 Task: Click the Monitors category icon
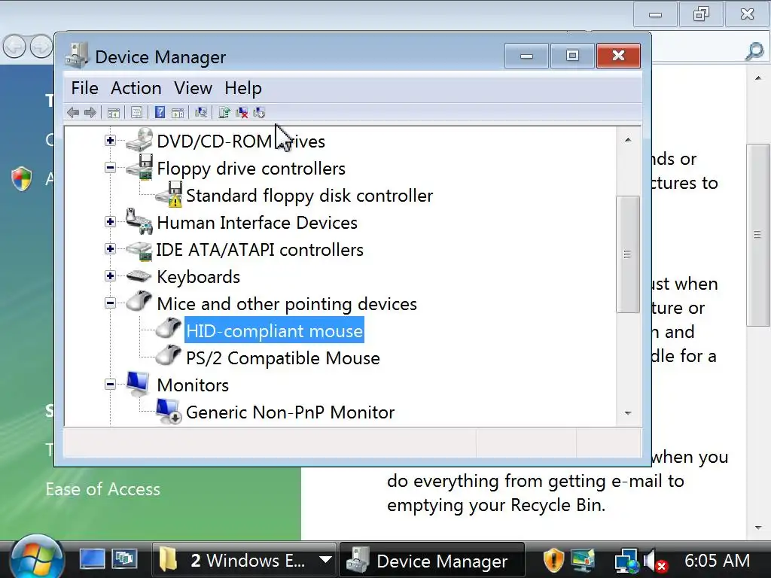point(138,384)
